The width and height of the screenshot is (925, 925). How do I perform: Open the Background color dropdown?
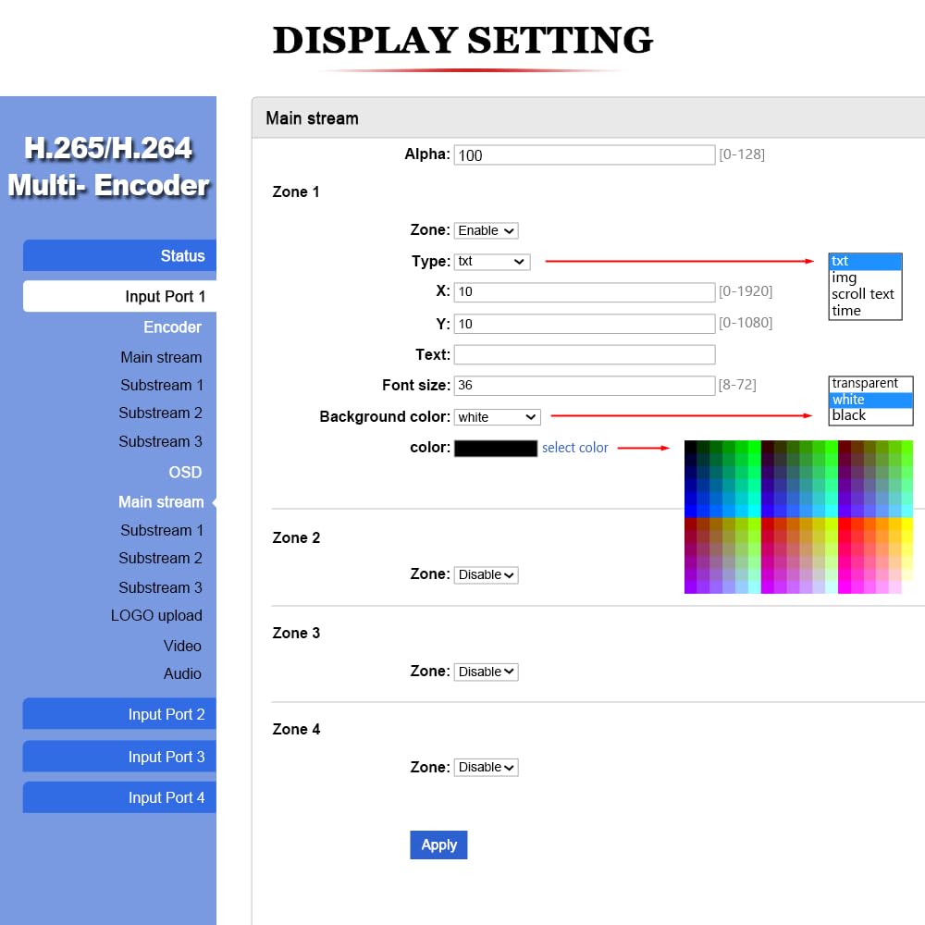pos(497,417)
